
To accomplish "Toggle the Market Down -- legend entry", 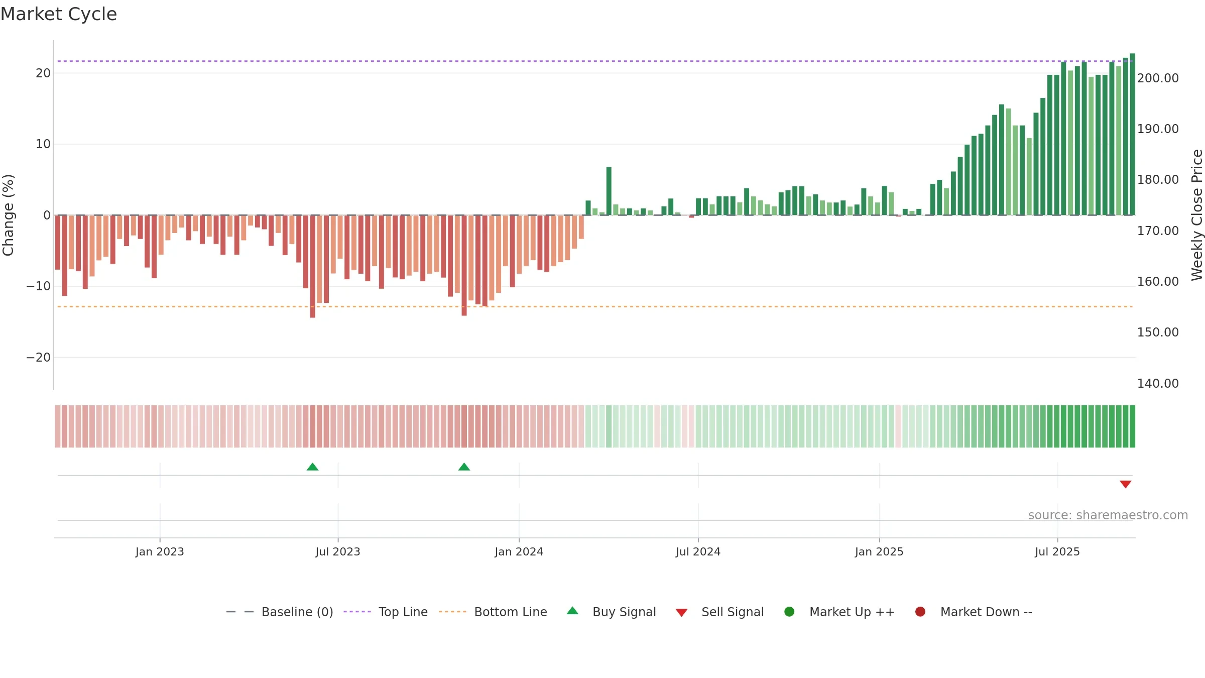I will (974, 612).
